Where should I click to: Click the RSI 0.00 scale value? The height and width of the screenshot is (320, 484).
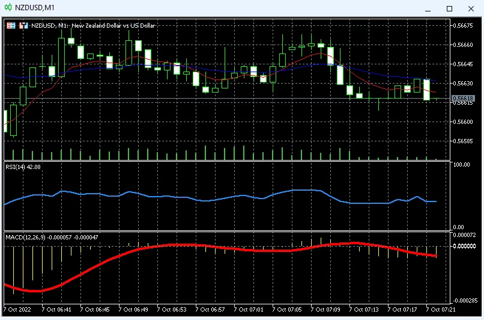click(x=458, y=227)
